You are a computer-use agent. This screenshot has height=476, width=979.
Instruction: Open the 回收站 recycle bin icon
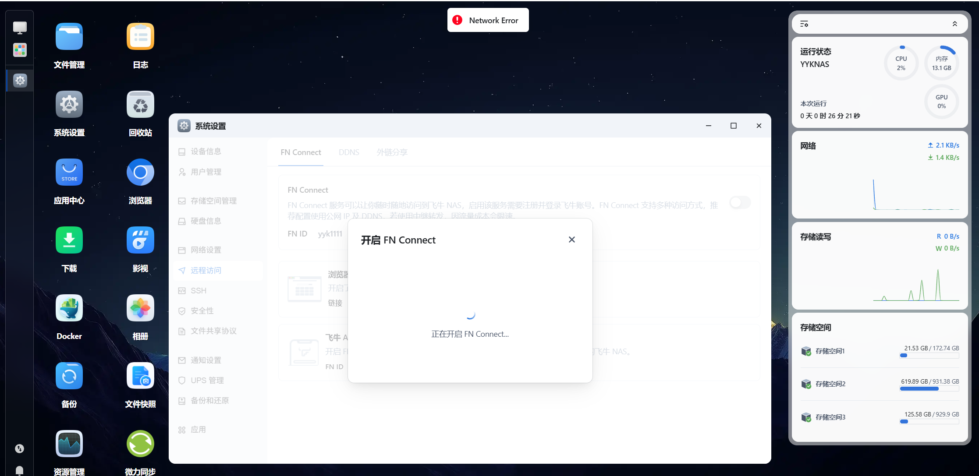tap(140, 104)
